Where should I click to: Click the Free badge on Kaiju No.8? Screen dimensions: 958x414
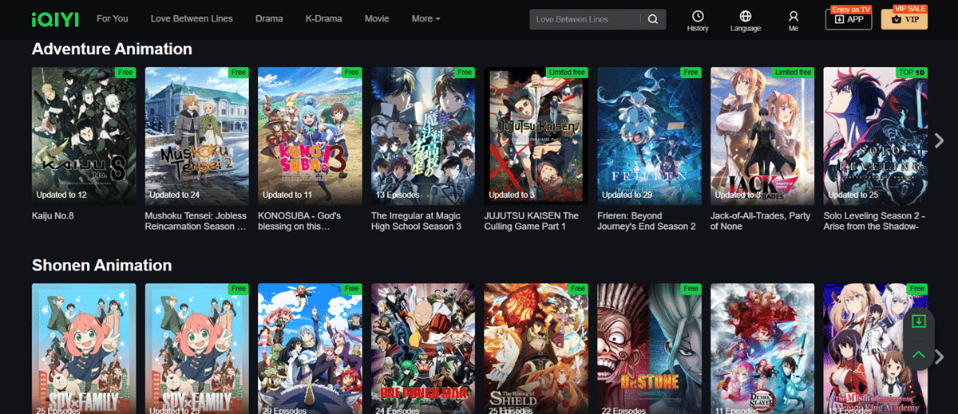(125, 73)
